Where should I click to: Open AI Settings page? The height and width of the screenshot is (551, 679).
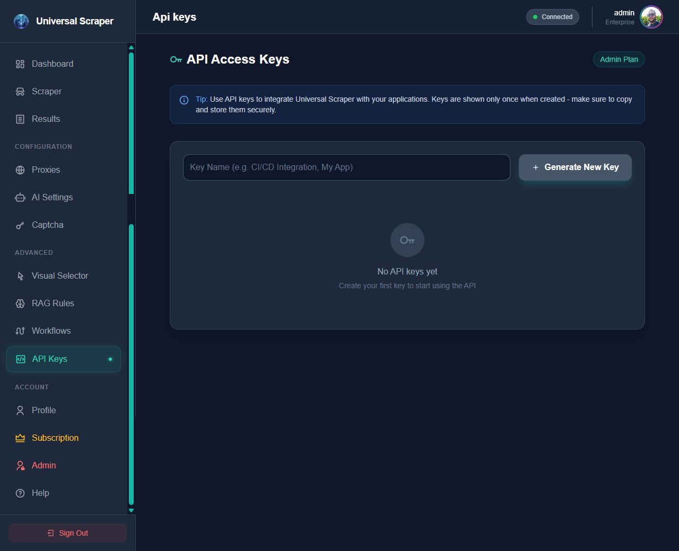64,198
